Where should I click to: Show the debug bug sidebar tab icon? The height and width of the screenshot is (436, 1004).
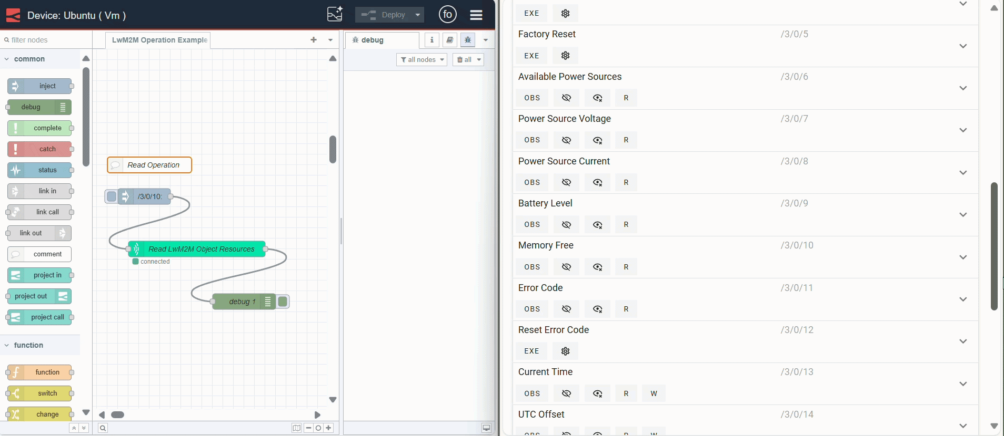click(x=468, y=40)
